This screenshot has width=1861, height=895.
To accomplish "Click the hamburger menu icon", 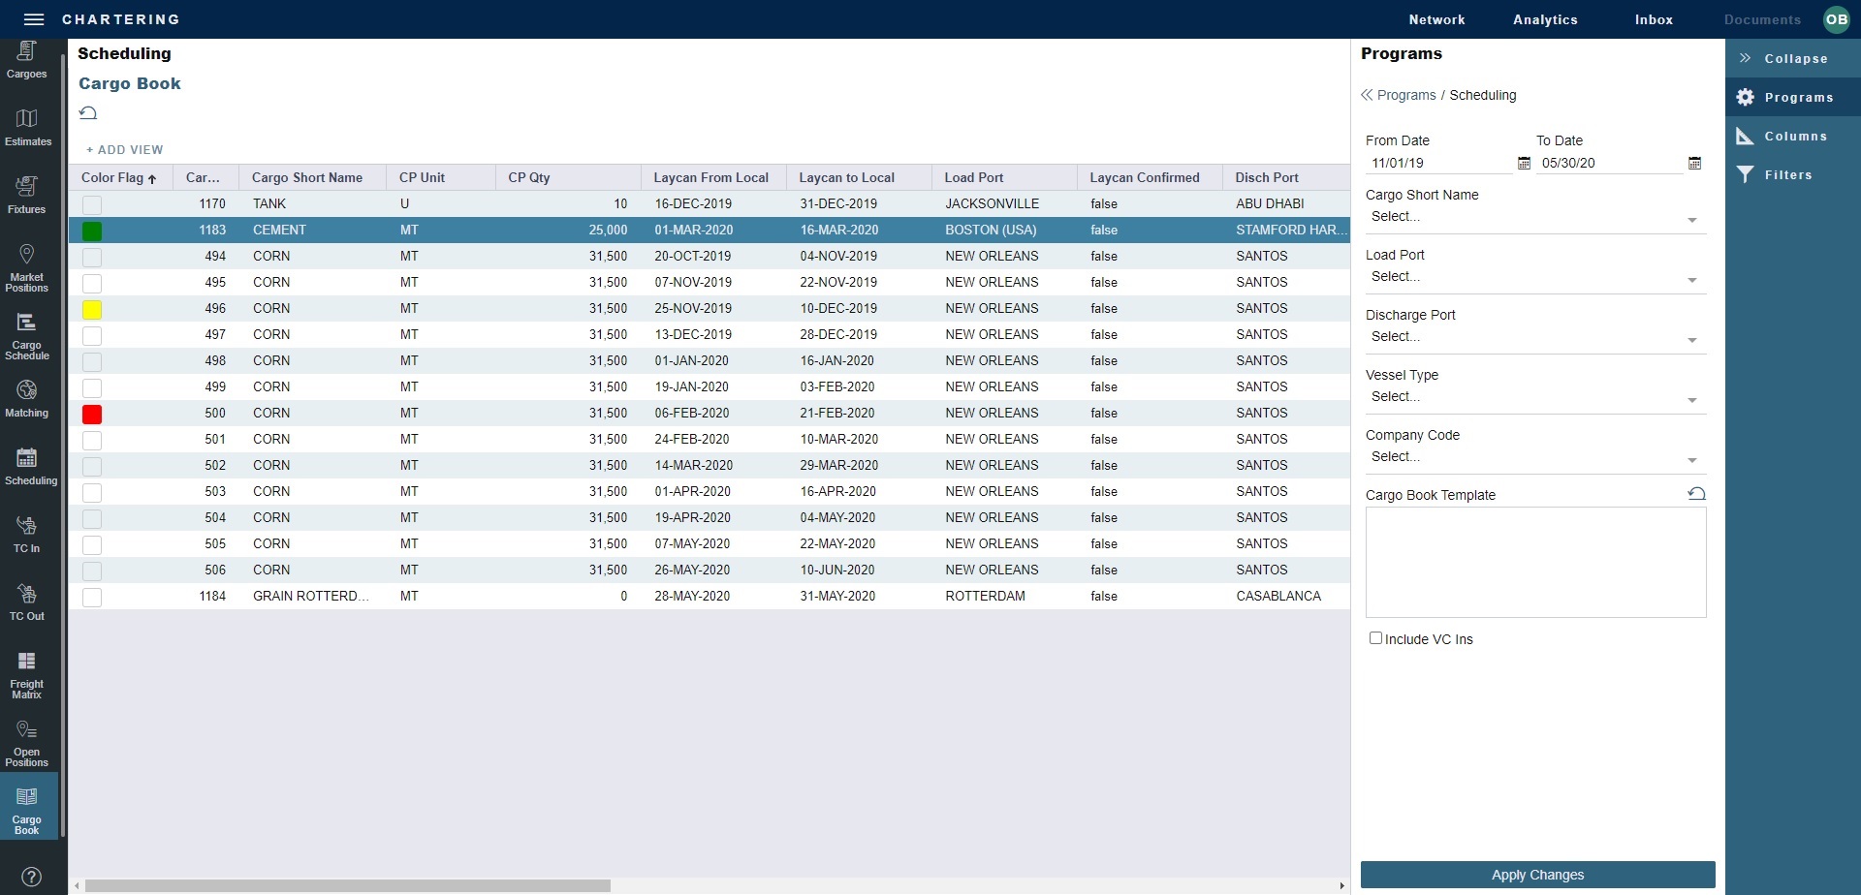I will click(34, 19).
